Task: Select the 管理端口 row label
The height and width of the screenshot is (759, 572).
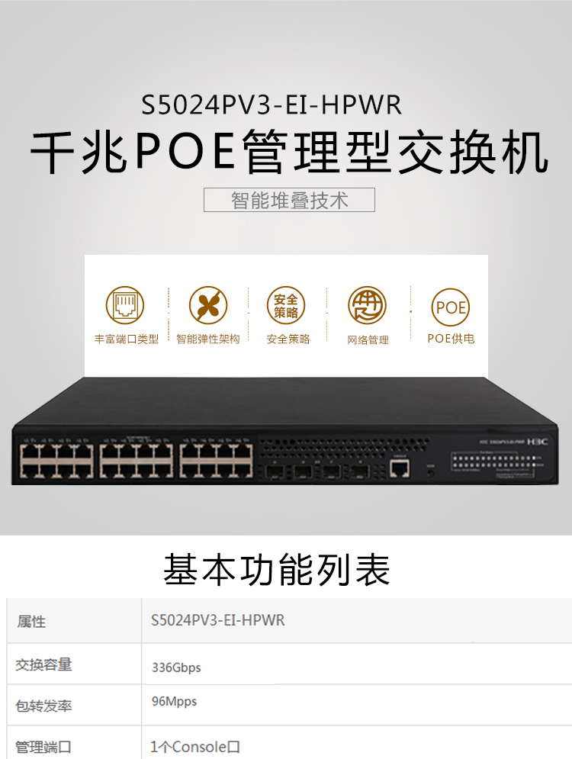Action: pyautogui.click(x=74, y=742)
